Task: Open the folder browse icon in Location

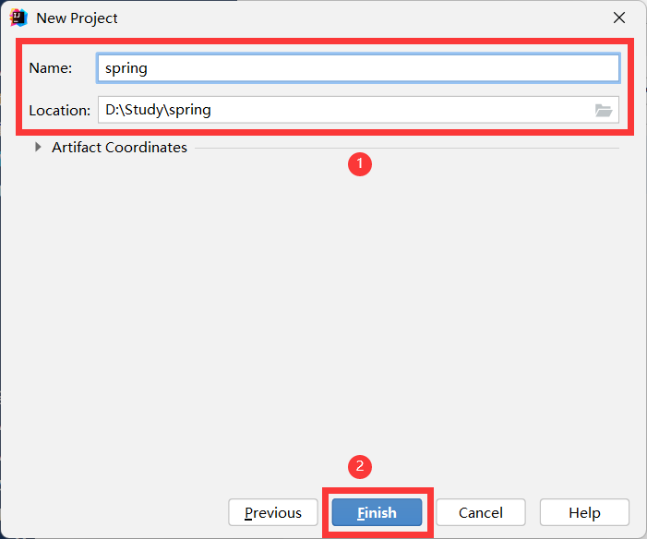Action: [604, 110]
